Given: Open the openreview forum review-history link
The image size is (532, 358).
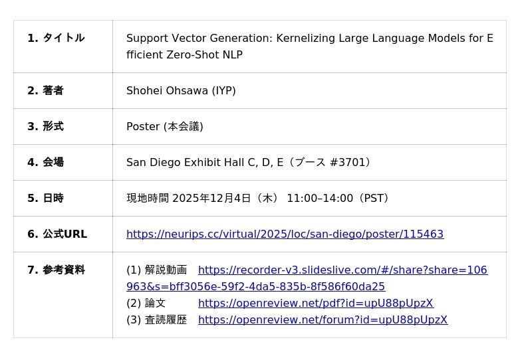Looking at the screenshot, I should (323, 320).
